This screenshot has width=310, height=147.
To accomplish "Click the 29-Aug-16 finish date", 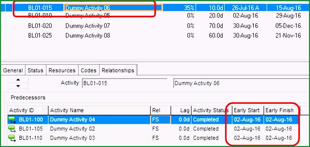I will click(288, 16).
